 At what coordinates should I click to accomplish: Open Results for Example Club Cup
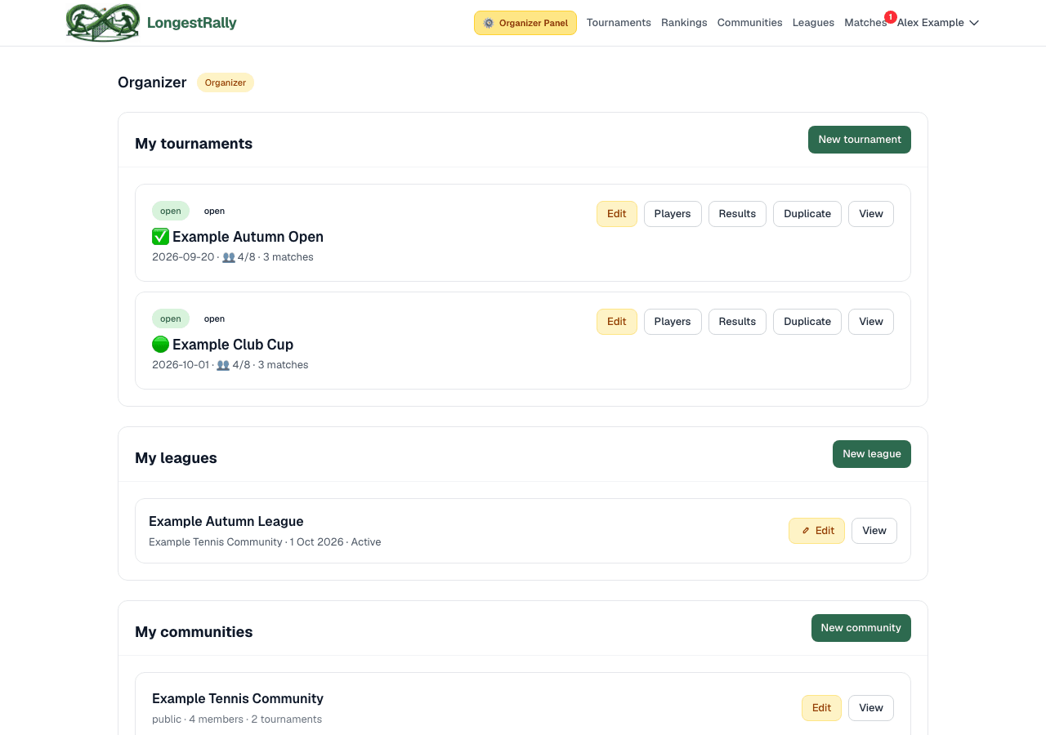[737, 322]
